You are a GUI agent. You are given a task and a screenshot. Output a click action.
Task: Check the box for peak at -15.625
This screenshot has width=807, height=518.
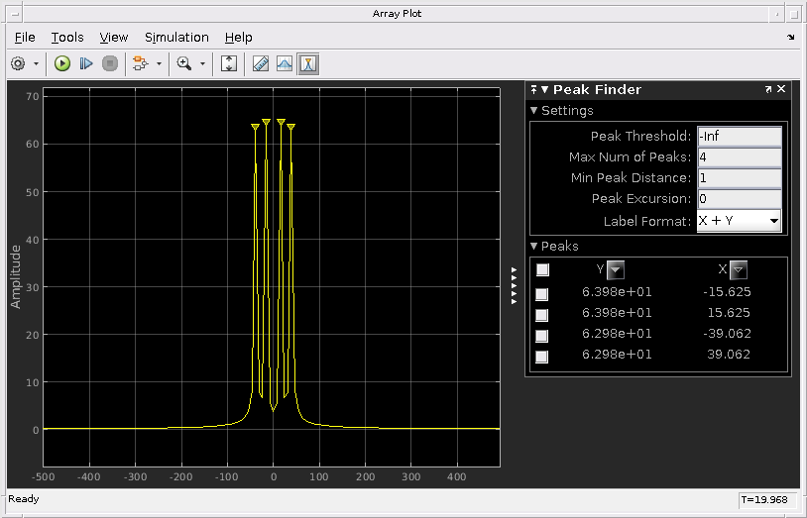[x=541, y=294]
